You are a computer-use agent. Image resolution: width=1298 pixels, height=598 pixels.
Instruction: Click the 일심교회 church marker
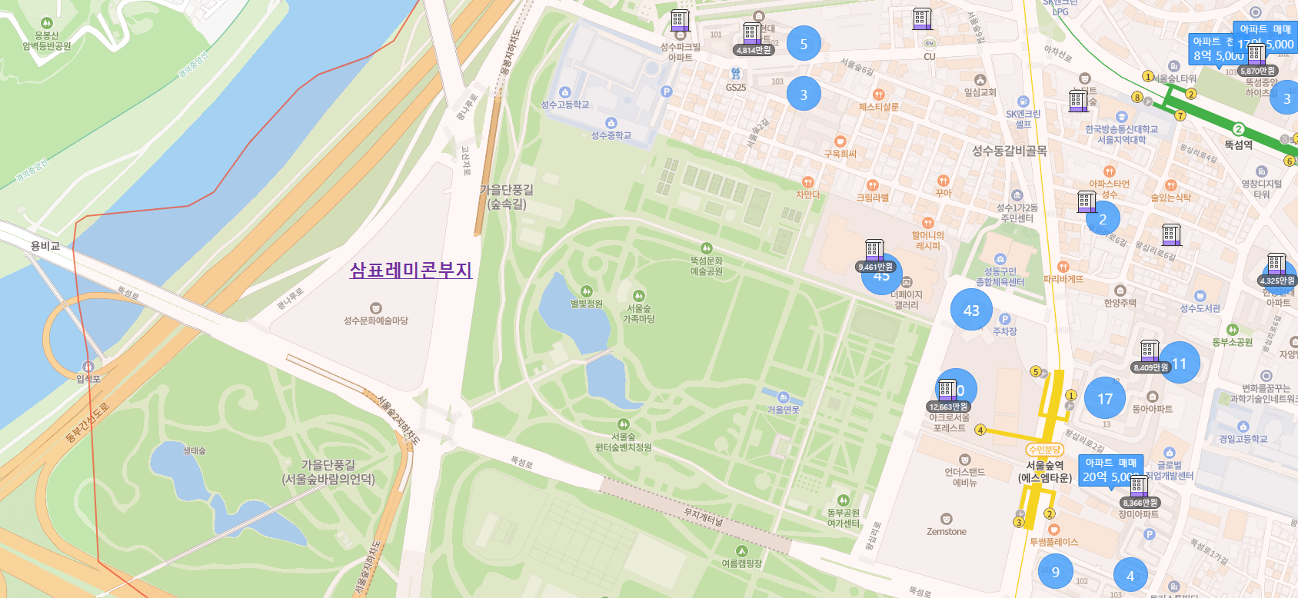pyautogui.click(x=980, y=80)
